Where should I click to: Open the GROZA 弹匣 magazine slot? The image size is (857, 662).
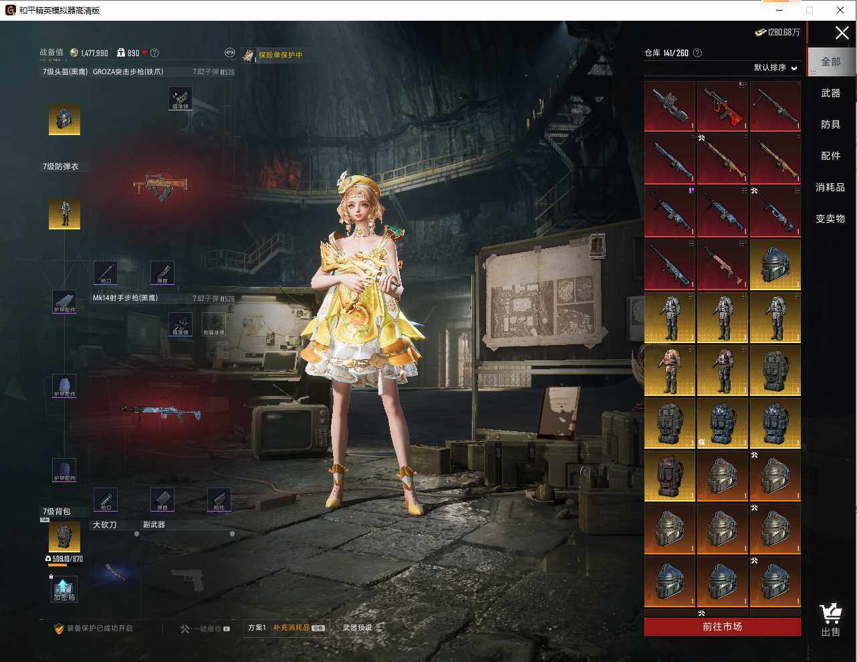162,273
